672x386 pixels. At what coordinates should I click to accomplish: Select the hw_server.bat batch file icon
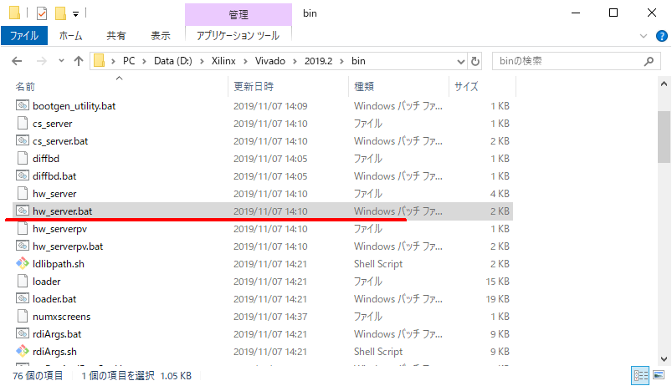23,211
